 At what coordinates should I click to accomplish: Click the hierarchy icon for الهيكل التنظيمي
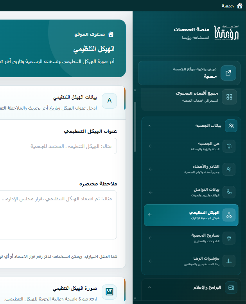[x=229, y=215]
